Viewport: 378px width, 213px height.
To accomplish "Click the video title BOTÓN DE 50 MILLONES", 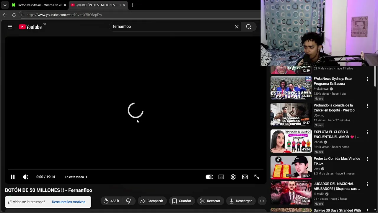I will point(48,190).
